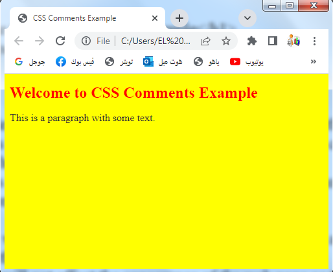Open the Twitter bookmark تويتر
The image size is (333, 272).
pyautogui.click(x=119, y=62)
